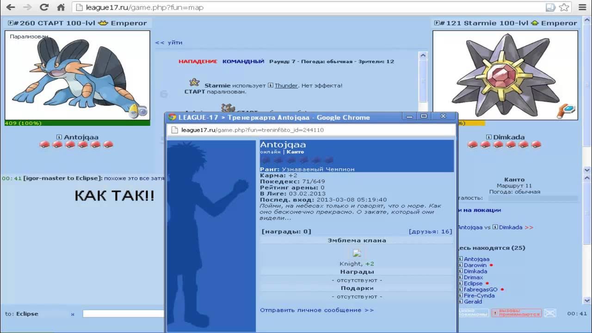Viewport: 592px width, 333px height.
Task: Click the browser forward arrow
Action: [27, 7]
